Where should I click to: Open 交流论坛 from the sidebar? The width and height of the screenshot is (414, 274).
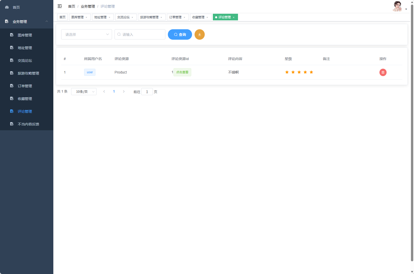[x=25, y=60]
